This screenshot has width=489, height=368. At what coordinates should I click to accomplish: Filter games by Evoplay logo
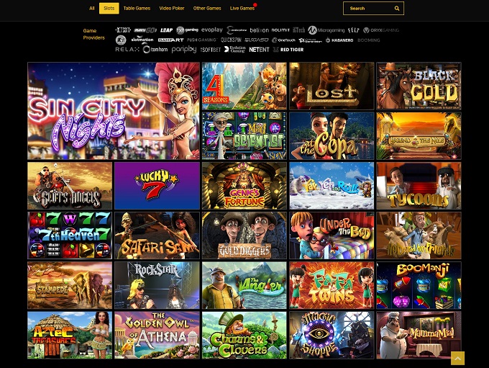[x=211, y=30]
